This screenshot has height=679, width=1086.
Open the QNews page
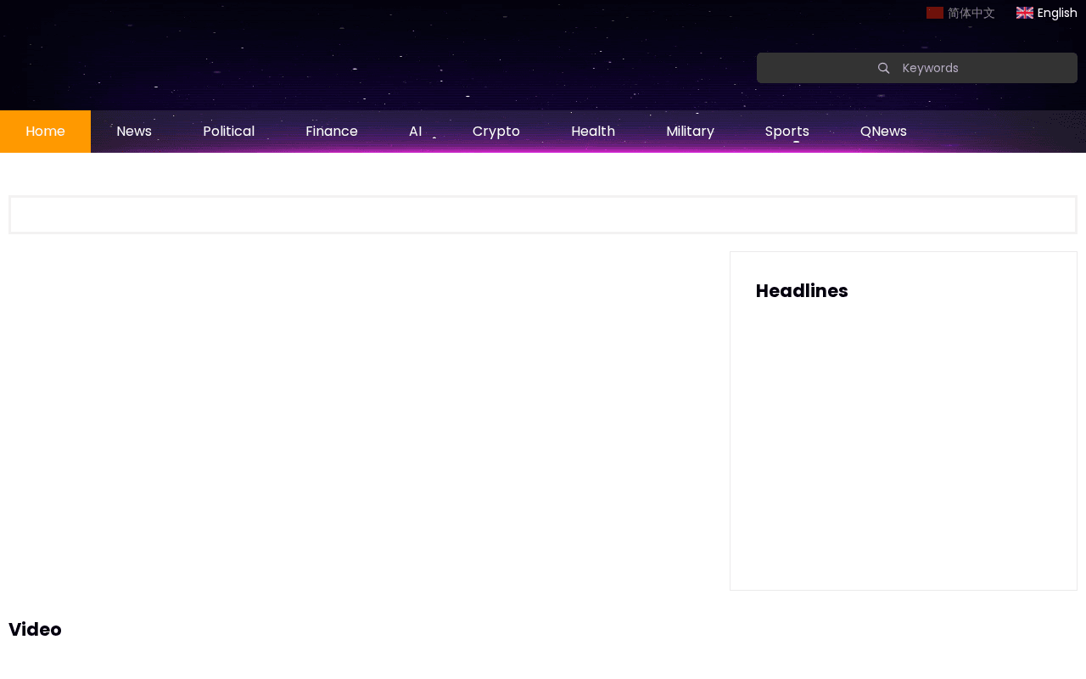[x=883, y=132]
